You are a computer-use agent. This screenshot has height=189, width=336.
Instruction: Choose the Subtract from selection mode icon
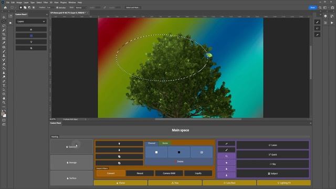point(29,7)
